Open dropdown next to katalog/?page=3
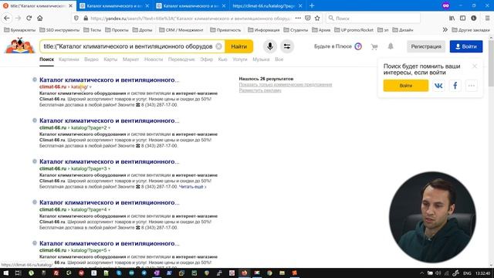The height and width of the screenshot is (278, 494). [x=110, y=169]
